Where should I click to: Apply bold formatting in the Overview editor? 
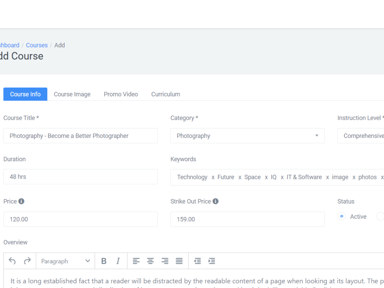click(104, 261)
